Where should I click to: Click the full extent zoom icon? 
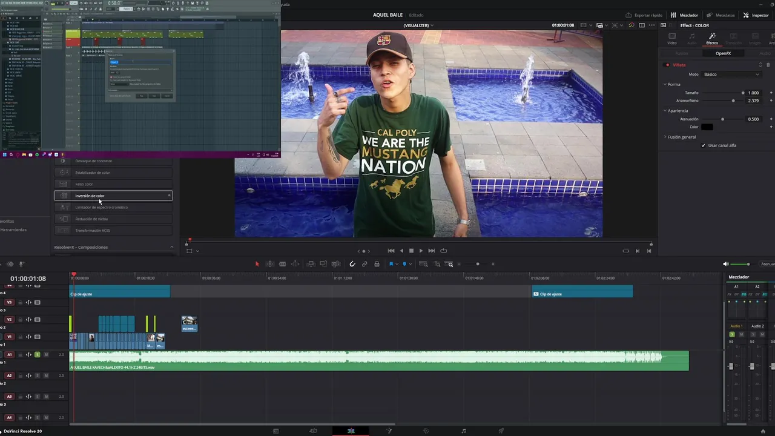tap(423, 264)
